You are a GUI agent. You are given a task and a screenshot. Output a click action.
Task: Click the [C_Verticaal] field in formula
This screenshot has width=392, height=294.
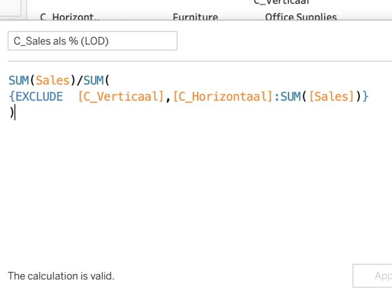121,97
